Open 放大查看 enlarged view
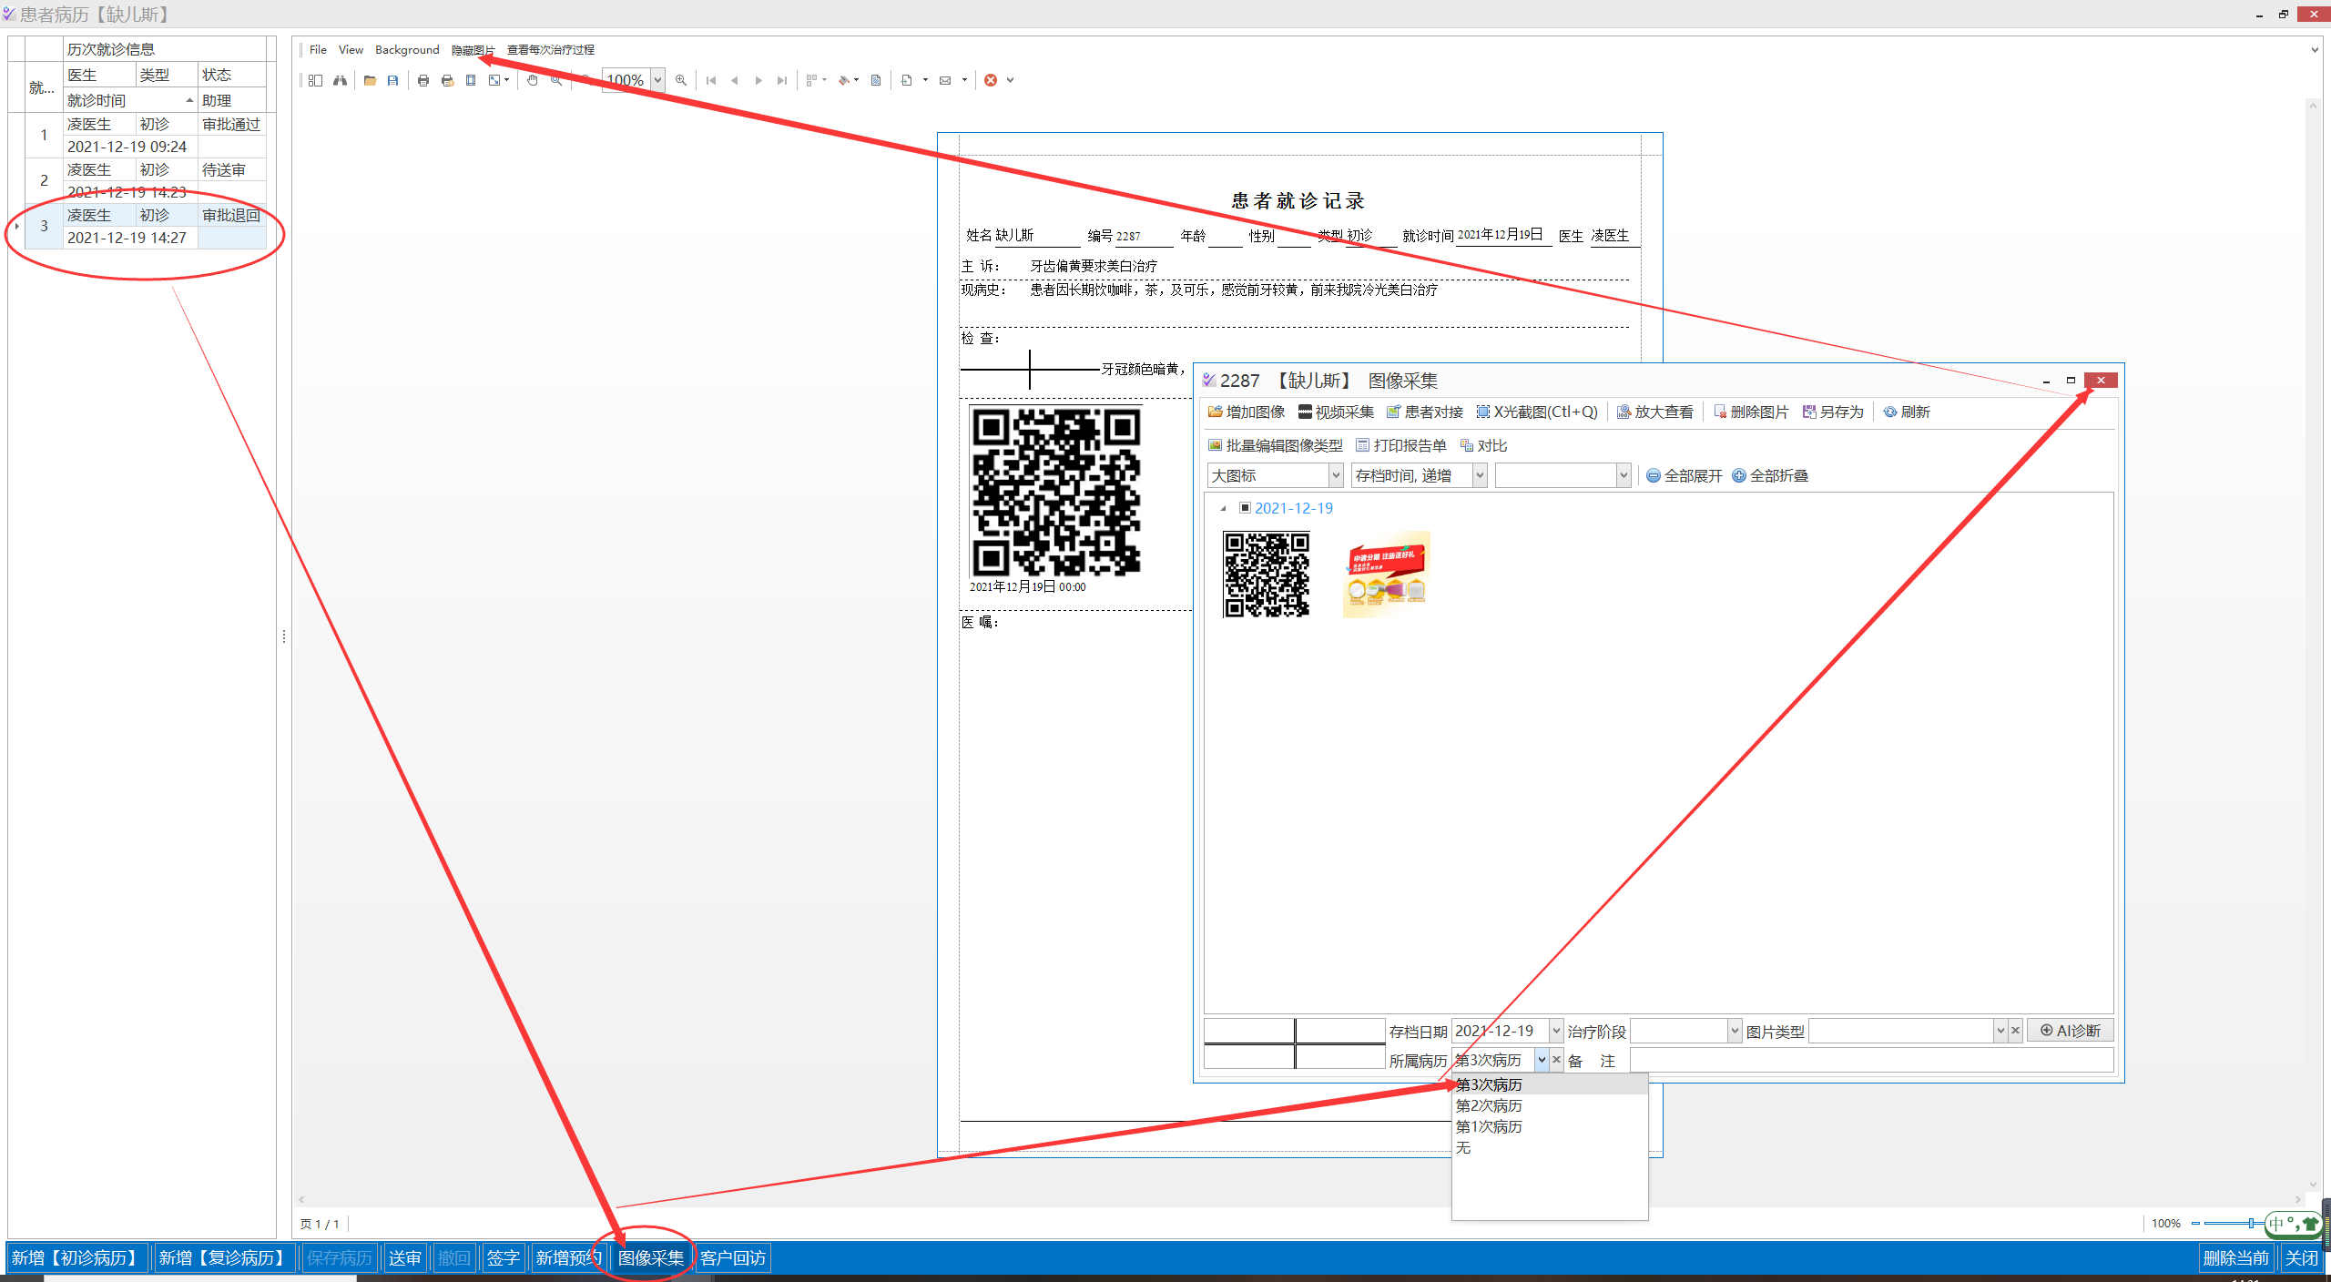2331x1282 pixels. pyautogui.click(x=1654, y=412)
